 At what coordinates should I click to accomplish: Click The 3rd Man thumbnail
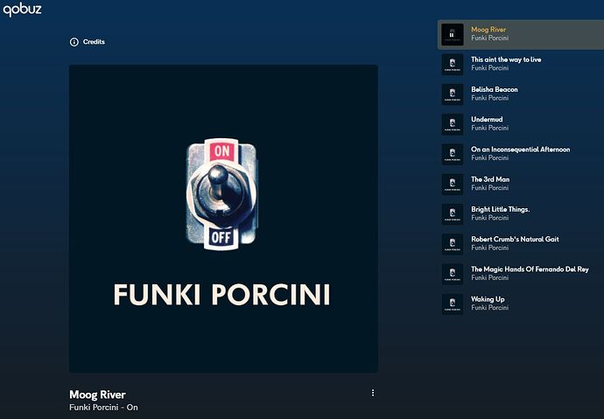(453, 185)
